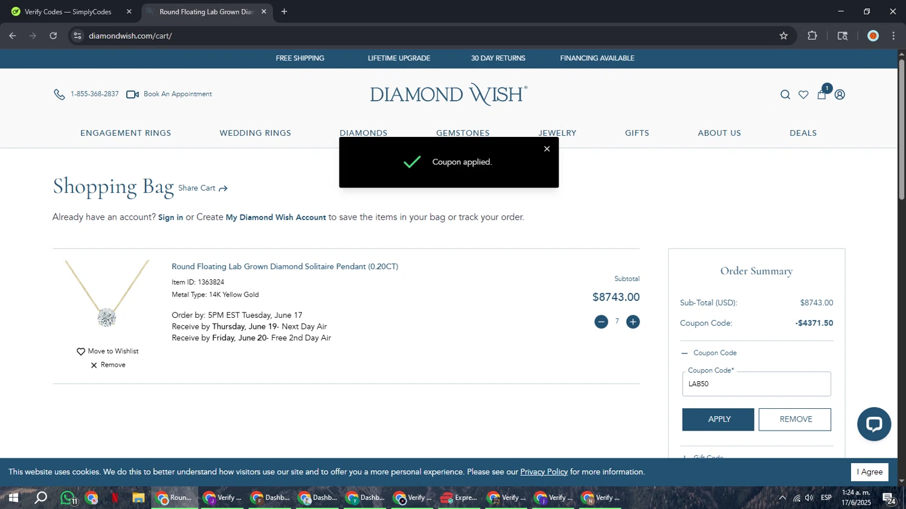Click the Share Cart arrow icon
This screenshot has height=509, width=906.
coord(223,189)
